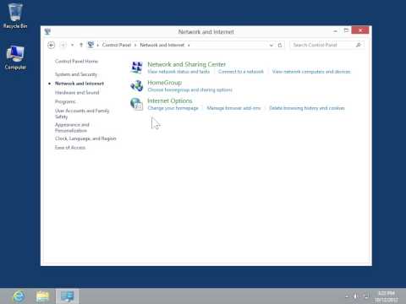Show hidden icons in the system tray

point(347,296)
